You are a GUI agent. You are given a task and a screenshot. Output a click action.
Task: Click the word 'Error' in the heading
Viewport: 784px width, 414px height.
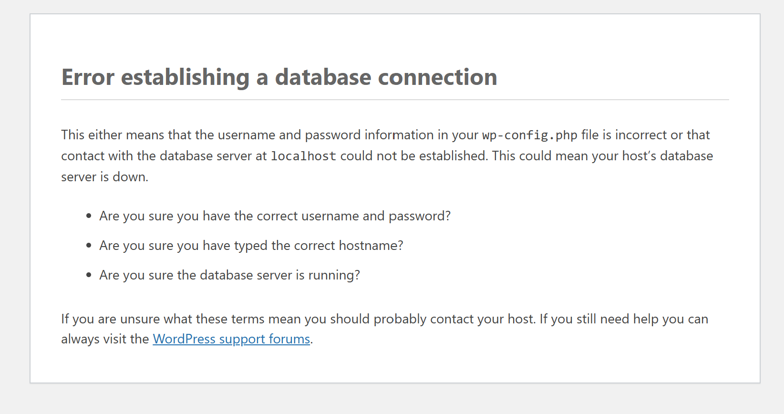[88, 77]
